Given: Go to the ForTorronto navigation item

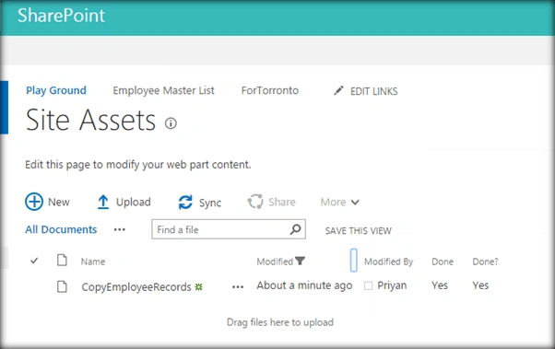Looking at the screenshot, I should coord(270,90).
